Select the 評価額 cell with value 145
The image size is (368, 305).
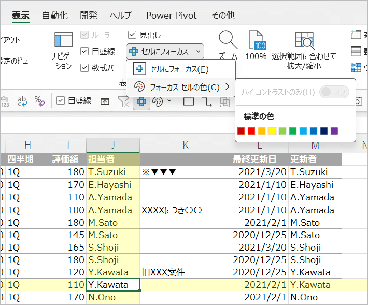pos(68,235)
